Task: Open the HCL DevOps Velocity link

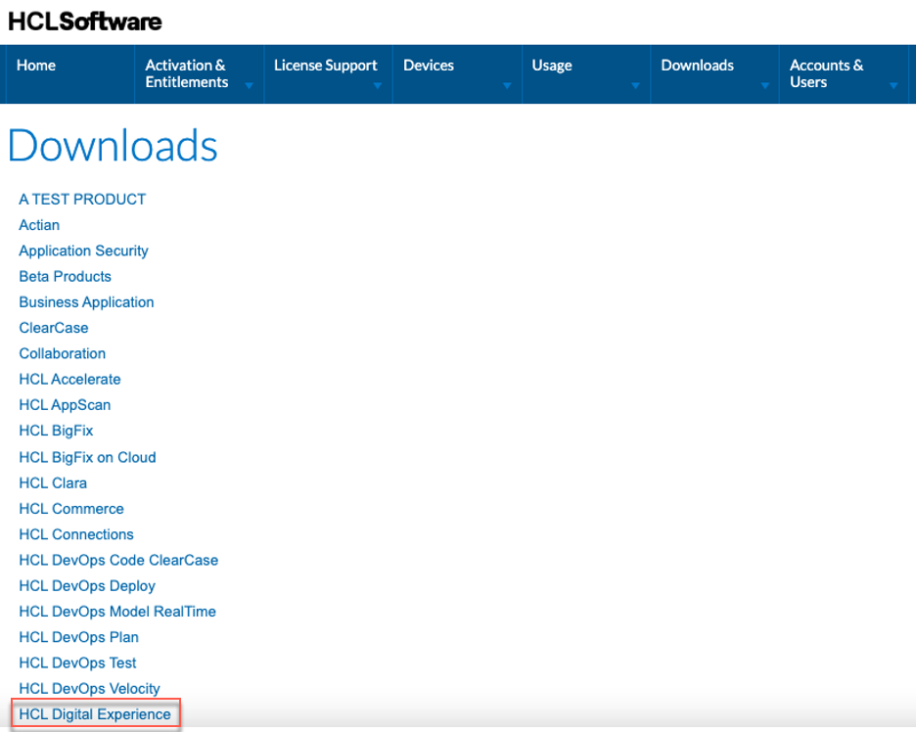Action: tap(89, 688)
